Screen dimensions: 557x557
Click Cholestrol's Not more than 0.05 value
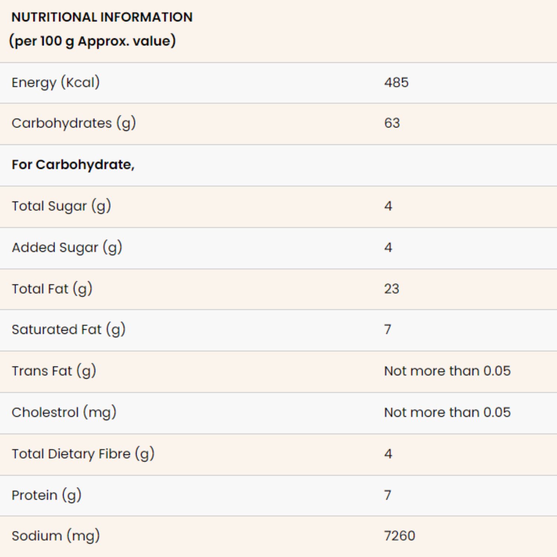point(447,412)
